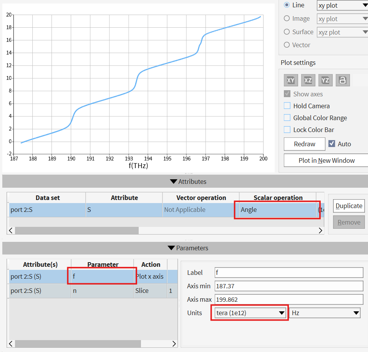
Task: Enable the Global Color Range checkbox
Action: pyautogui.click(x=287, y=118)
